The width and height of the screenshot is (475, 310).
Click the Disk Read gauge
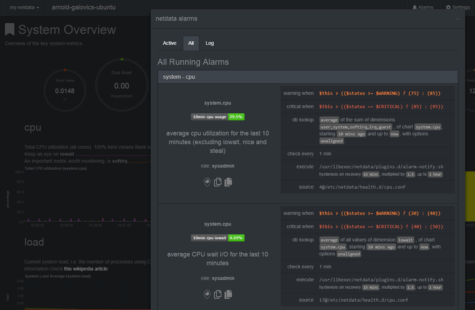pos(122,85)
